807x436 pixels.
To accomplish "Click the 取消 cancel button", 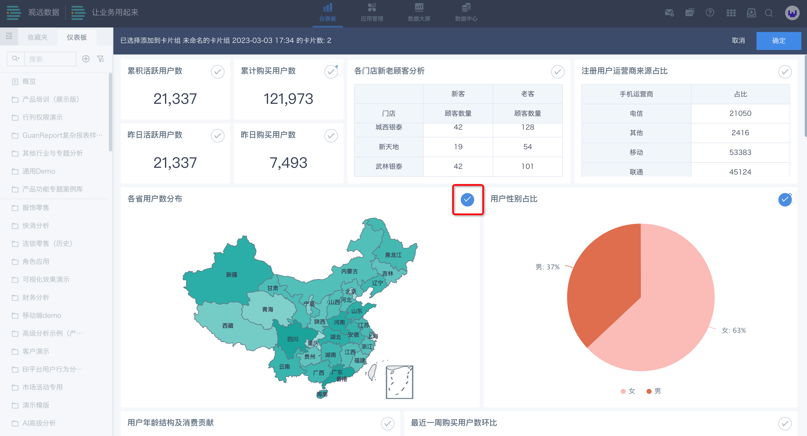I will 738,41.
